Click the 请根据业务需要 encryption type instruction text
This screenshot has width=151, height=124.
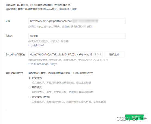pos(61,73)
